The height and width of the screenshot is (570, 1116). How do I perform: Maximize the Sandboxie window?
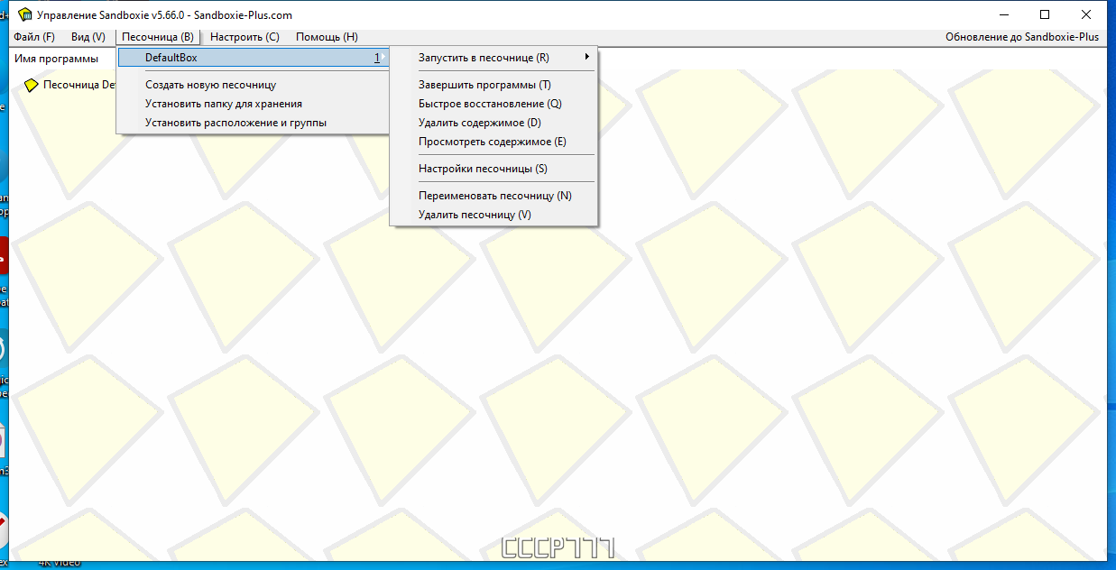(1045, 14)
